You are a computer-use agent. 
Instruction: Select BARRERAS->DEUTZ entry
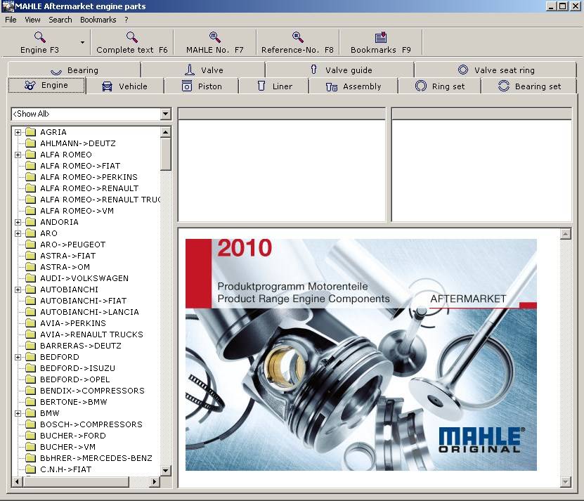pyautogui.click(x=80, y=346)
